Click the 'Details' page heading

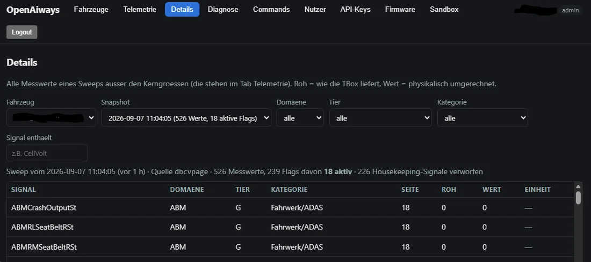[22, 62]
